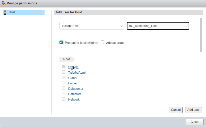
Task: Click the Close button at dialog bottom
Action: pos(194,122)
